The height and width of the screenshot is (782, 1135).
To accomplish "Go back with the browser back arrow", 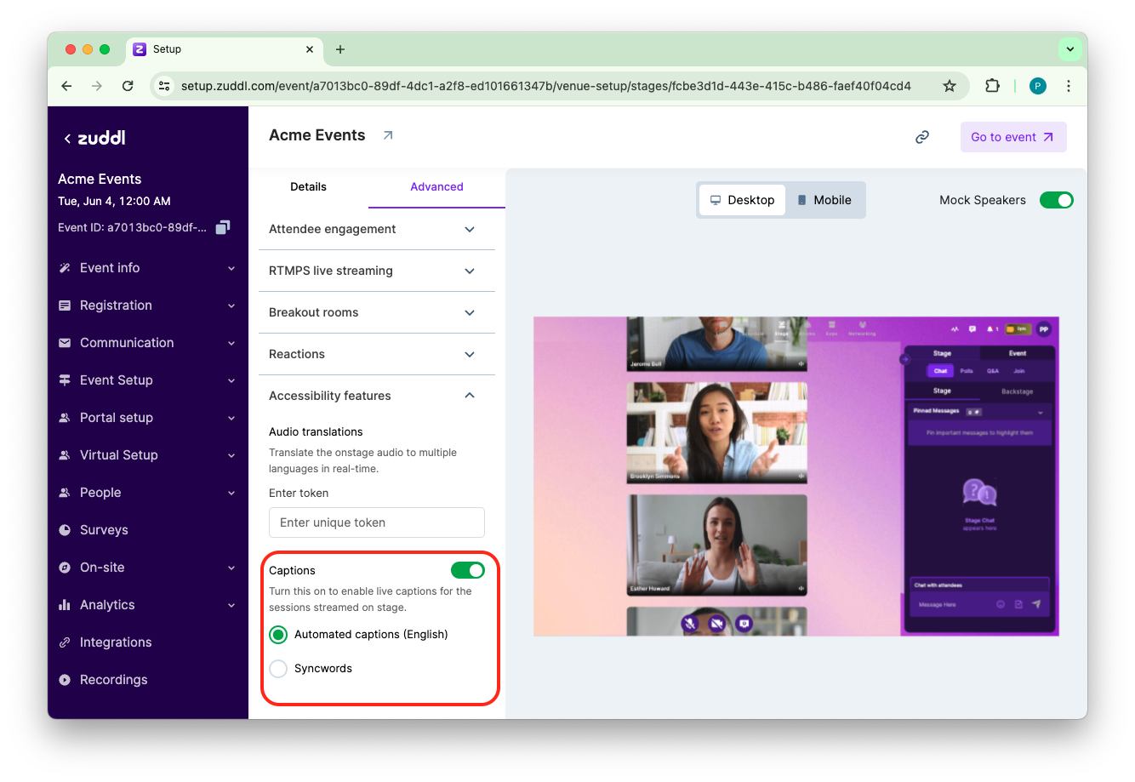I will coord(66,86).
